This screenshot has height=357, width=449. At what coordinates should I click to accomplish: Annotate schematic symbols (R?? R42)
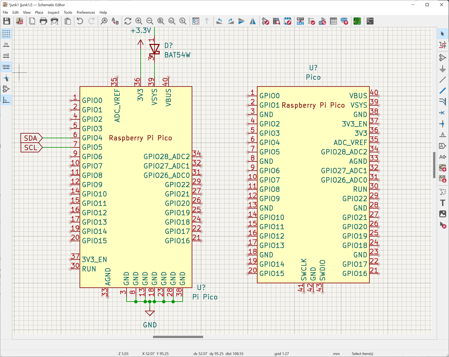pyautogui.click(x=300, y=21)
